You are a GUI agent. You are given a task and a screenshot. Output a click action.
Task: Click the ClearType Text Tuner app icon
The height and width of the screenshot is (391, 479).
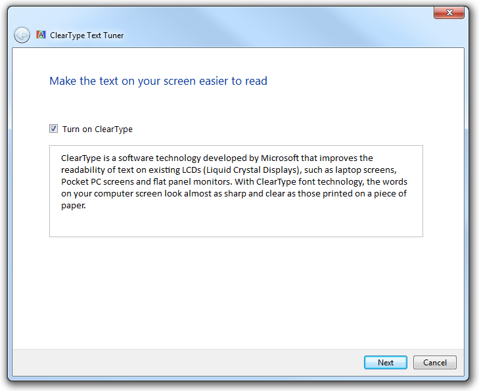(41, 35)
